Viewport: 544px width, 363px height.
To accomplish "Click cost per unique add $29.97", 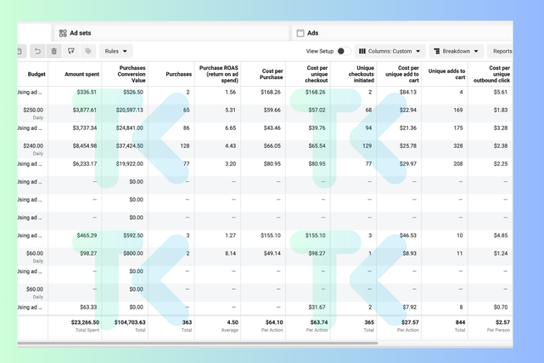I will click(x=408, y=163).
